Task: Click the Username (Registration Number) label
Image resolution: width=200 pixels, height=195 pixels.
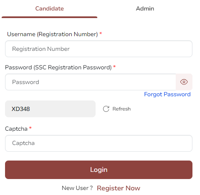Action: (52, 34)
